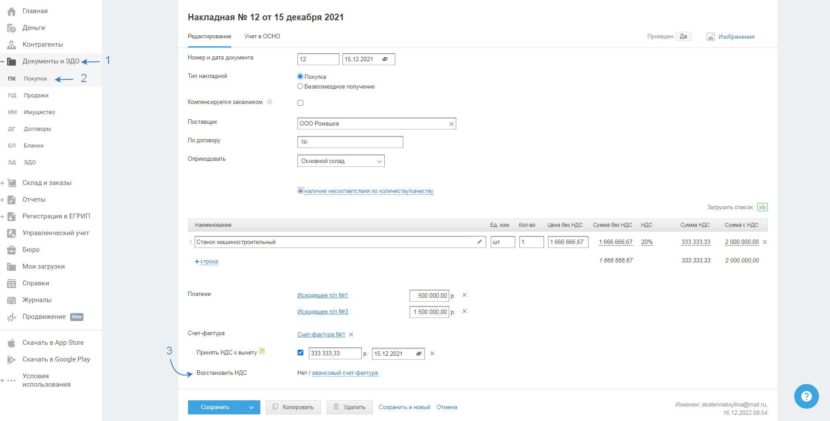The height and width of the screenshot is (421, 830).
Task: Toggle the Компенсируется заказчиком checkbox
Action: coord(300,103)
